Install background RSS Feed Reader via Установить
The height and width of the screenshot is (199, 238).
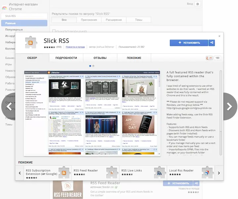point(178,183)
